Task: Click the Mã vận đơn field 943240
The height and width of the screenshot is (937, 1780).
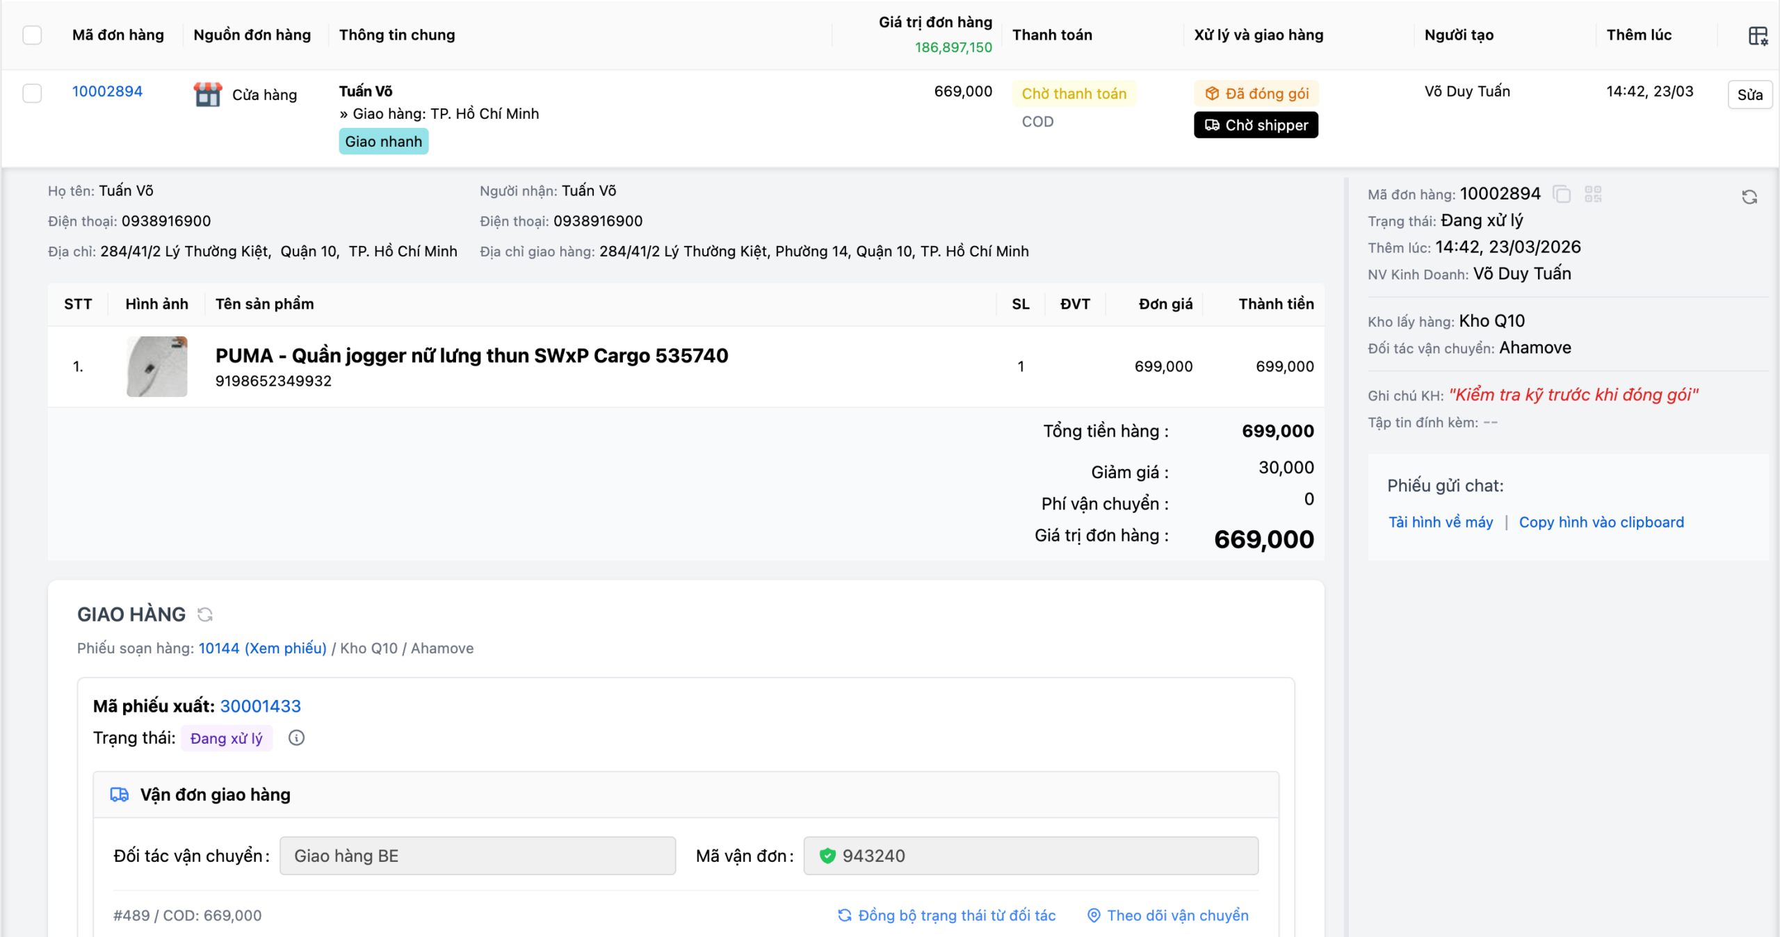Action: pos(1030,856)
